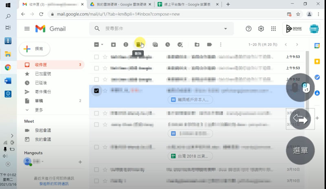
Task: Open 收件匣 folder in sidebar
Action: [51, 65]
